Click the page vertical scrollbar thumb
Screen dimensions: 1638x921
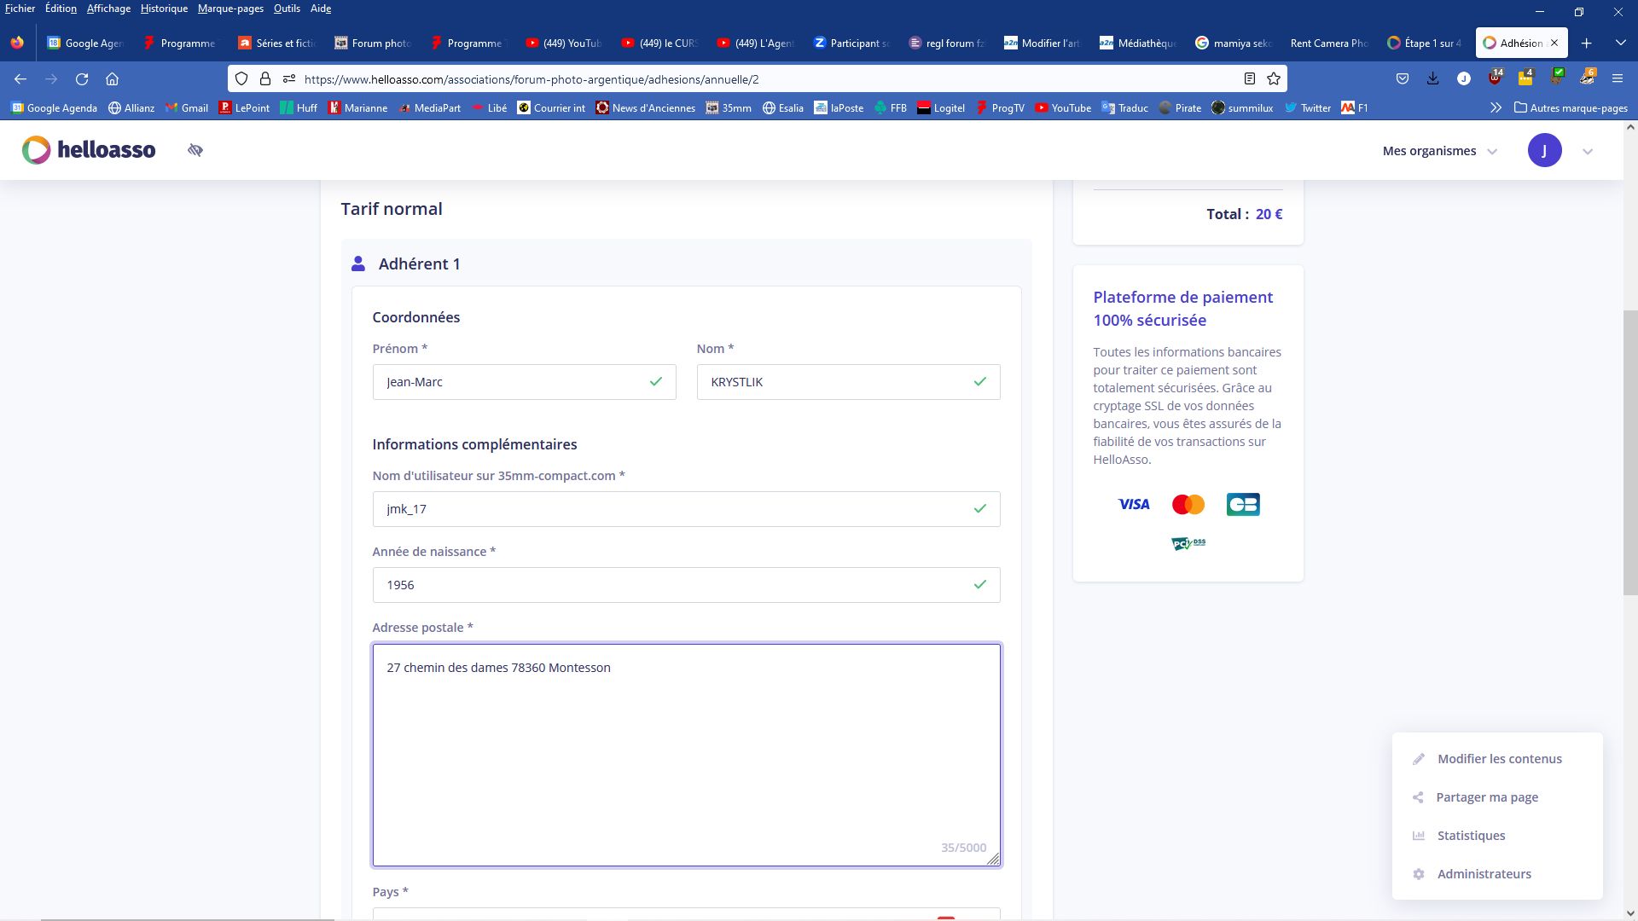(1630, 453)
